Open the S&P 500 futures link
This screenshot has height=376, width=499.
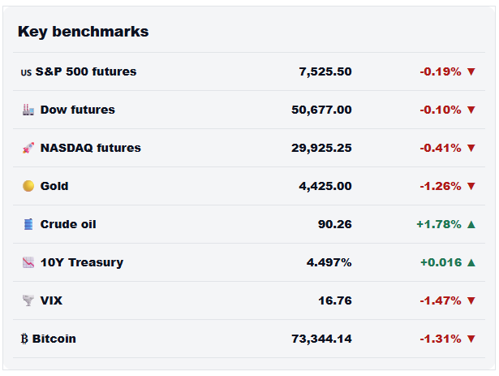86,71
